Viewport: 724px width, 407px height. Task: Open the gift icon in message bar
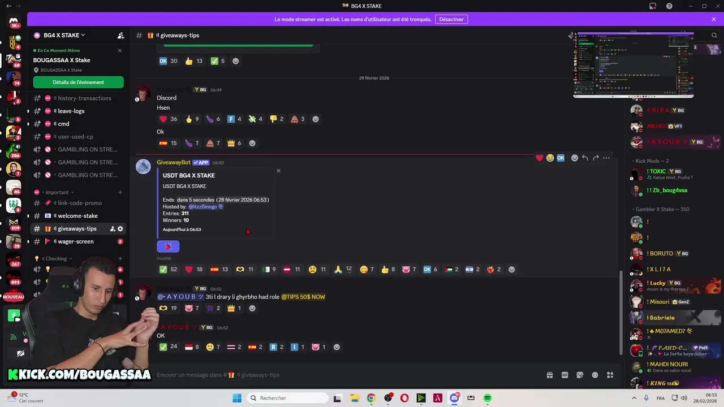[549, 375]
